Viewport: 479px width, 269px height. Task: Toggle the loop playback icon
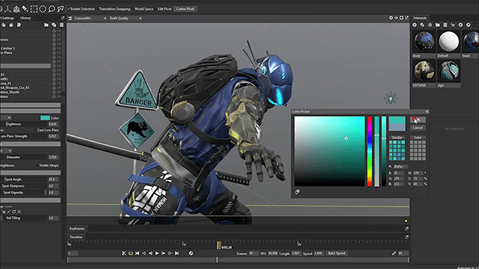[131, 253]
